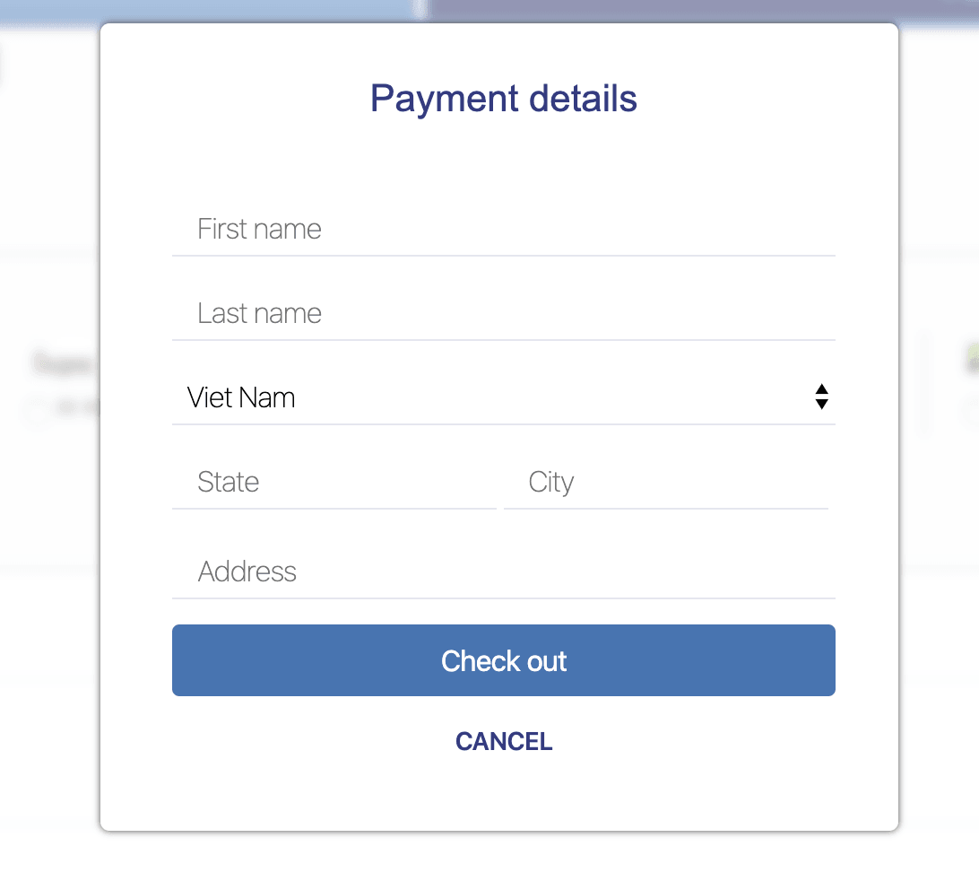Click the blurred page right of dialog
The height and width of the screenshot is (890, 979).
(x=939, y=438)
